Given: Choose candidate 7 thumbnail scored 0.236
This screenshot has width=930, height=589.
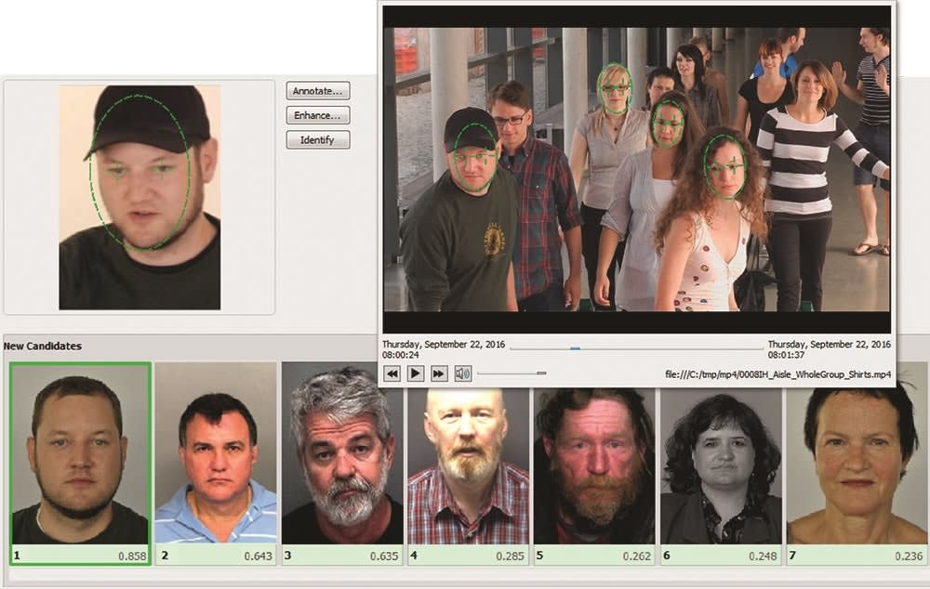Looking at the screenshot, I should 856,453.
